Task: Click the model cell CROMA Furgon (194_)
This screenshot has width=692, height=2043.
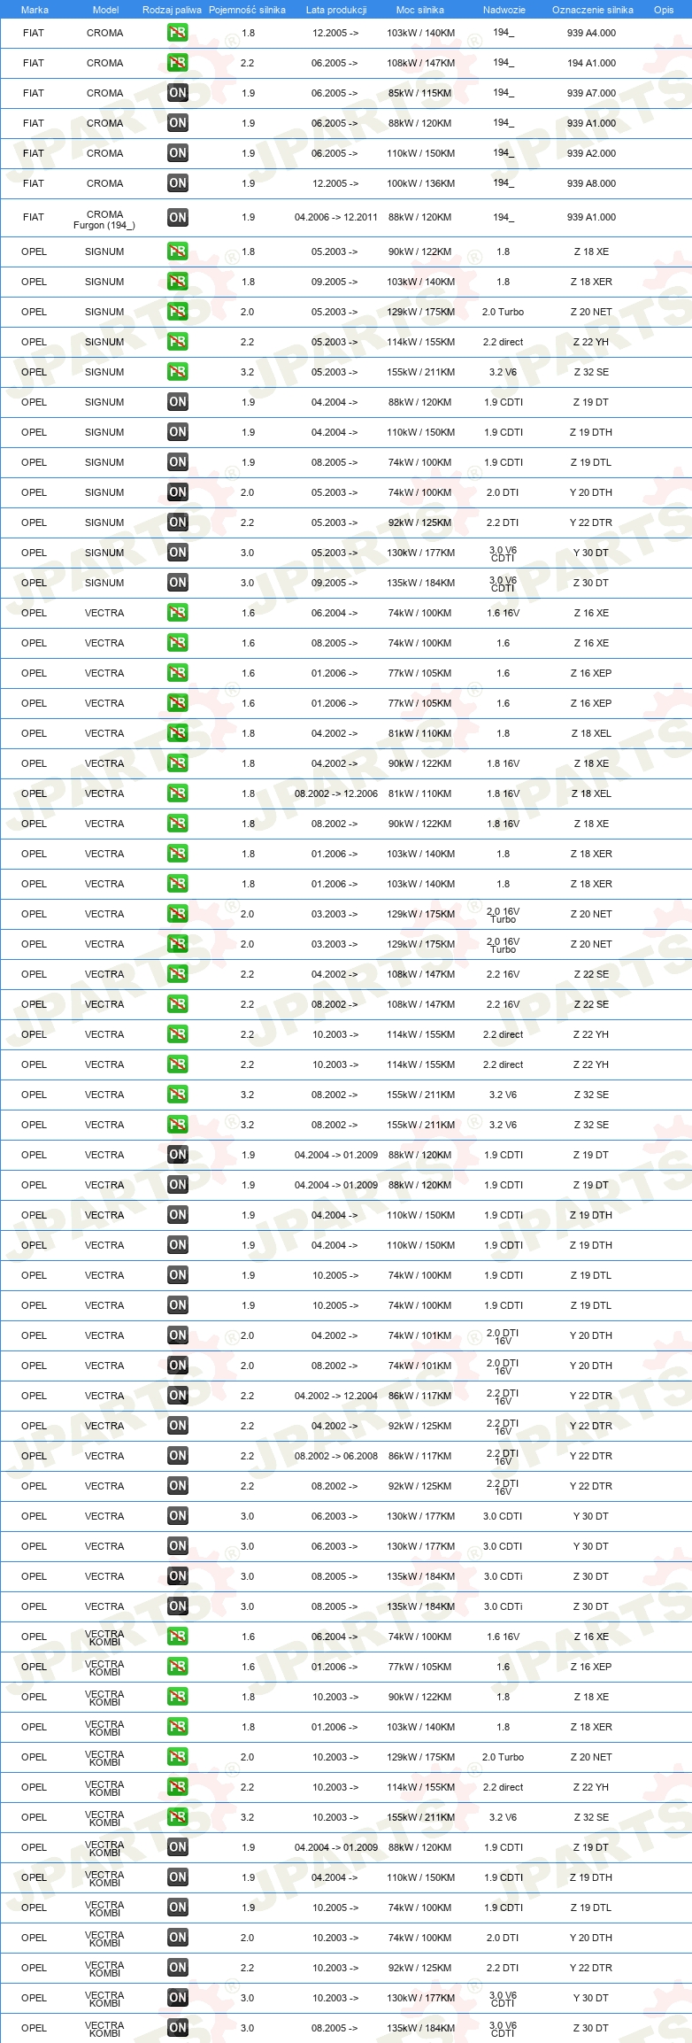Action: click(x=104, y=220)
